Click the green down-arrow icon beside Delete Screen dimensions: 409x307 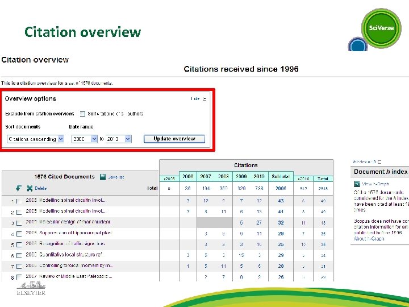click(x=19, y=188)
